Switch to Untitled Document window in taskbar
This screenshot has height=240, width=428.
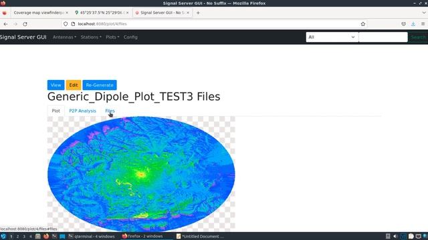(200, 236)
